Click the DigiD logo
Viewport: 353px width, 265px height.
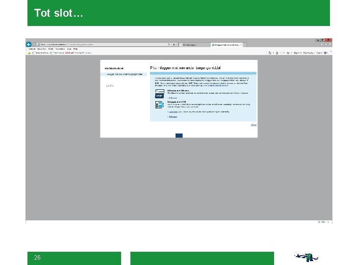(159, 105)
